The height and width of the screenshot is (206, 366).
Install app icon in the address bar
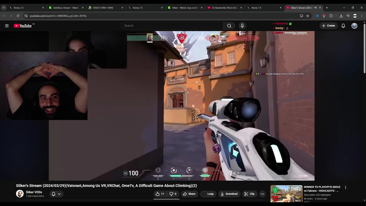pos(301,16)
